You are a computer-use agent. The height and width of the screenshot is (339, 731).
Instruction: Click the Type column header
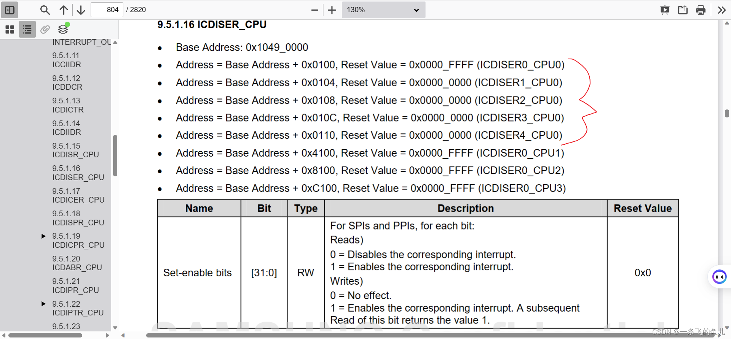tap(306, 208)
